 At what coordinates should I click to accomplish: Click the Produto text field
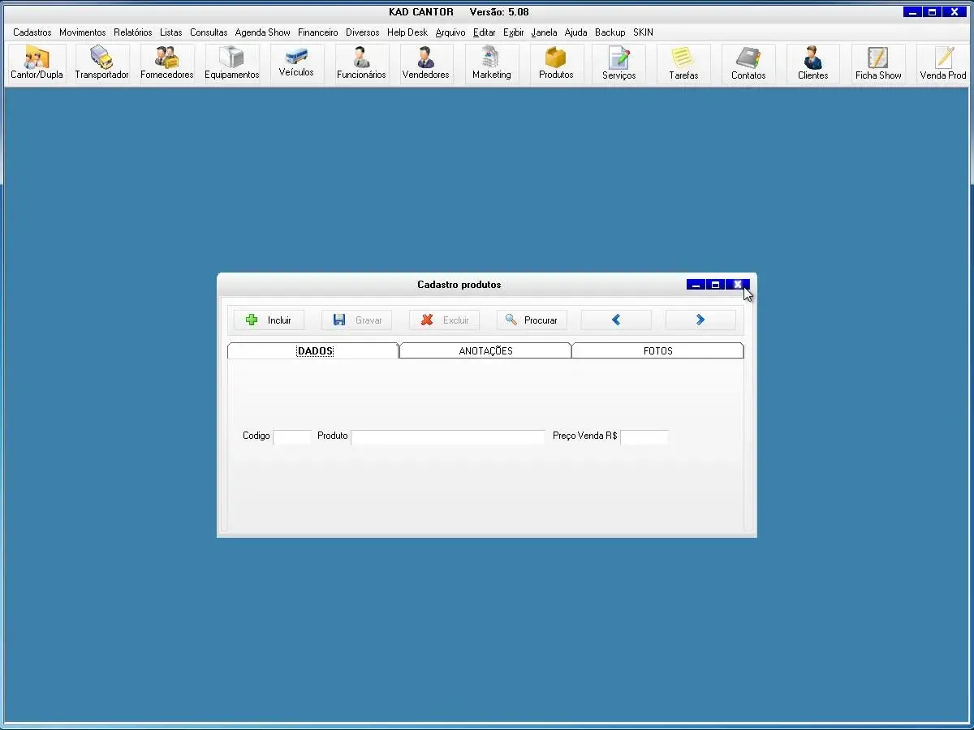pyautogui.click(x=447, y=437)
